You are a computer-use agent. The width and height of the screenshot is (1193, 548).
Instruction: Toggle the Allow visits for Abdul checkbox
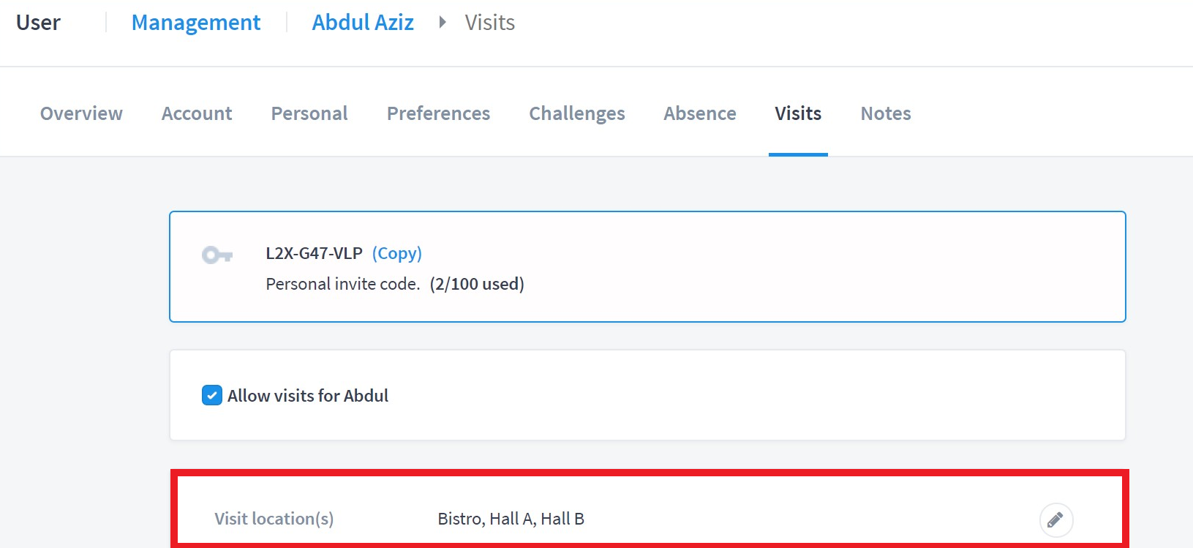tap(212, 396)
